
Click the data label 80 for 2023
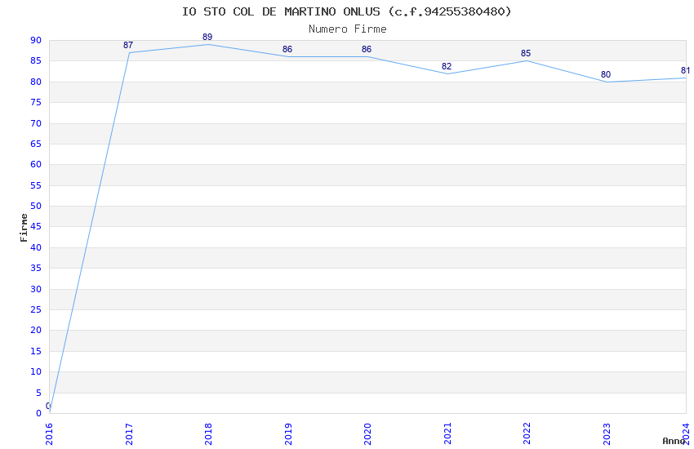606,75
